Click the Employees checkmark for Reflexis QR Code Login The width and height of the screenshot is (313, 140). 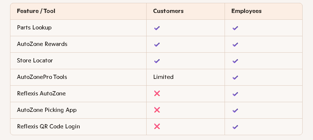[235, 127]
